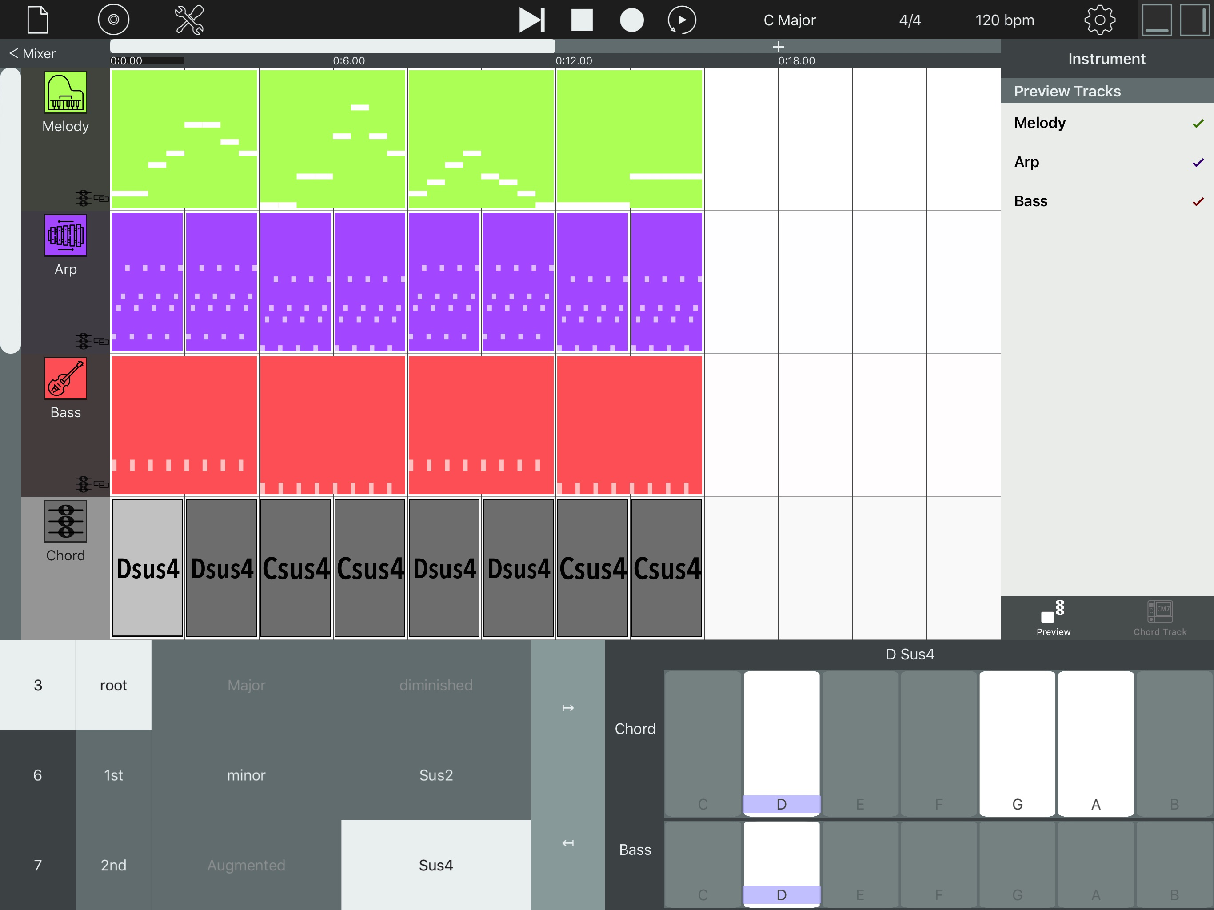This screenshot has height=910, width=1214.
Task: Switch to the Chord Track tab
Action: [x=1160, y=618]
